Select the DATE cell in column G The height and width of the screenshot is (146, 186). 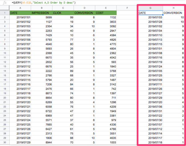(x=150, y=13)
